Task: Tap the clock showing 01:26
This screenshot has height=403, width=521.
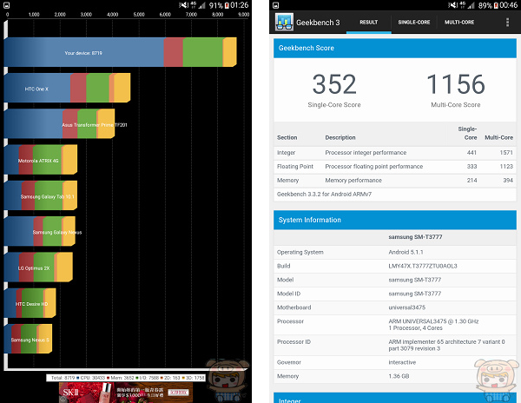Action: (x=240, y=5)
